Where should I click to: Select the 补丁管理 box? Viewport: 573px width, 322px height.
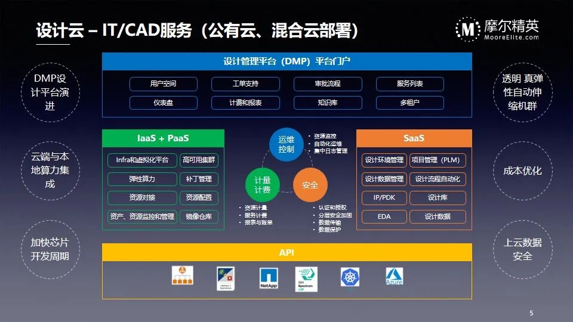pyautogui.click(x=199, y=179)
